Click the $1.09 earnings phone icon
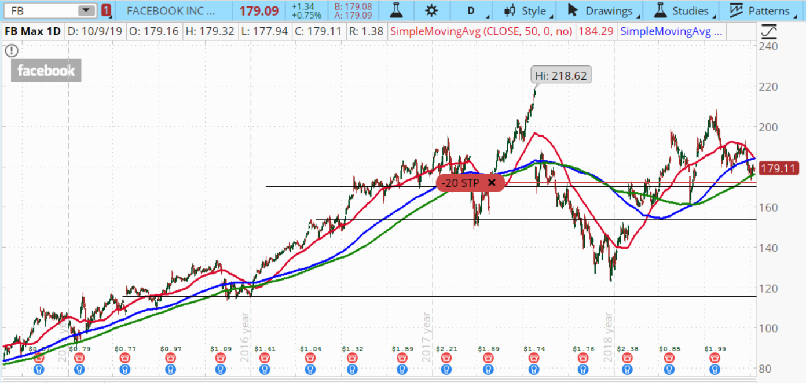The height and width of the screenshot is (383, 806). (x=220, y=358)
